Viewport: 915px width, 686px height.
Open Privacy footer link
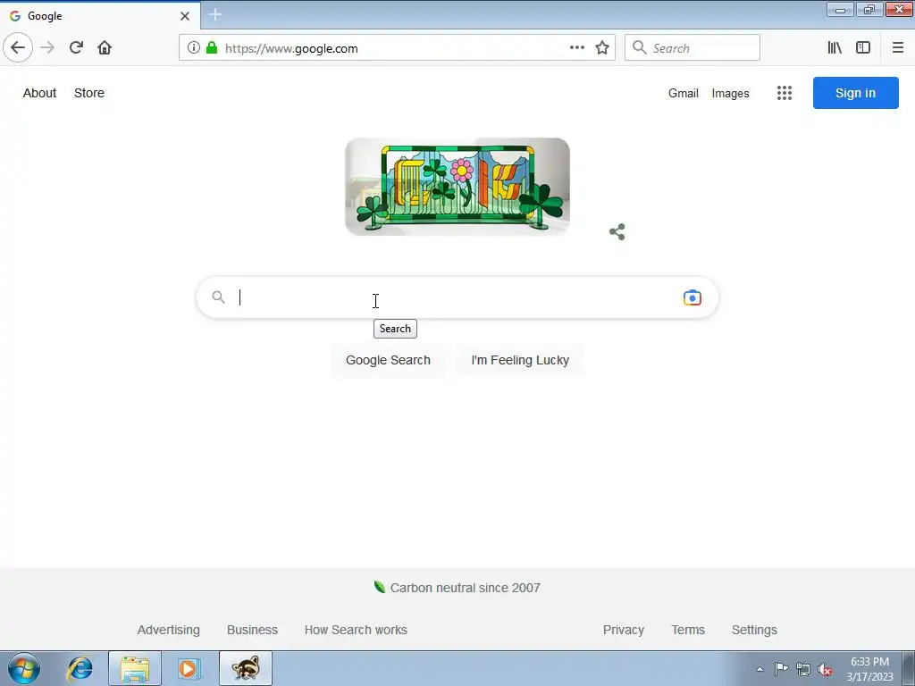[x=623, y=630]
